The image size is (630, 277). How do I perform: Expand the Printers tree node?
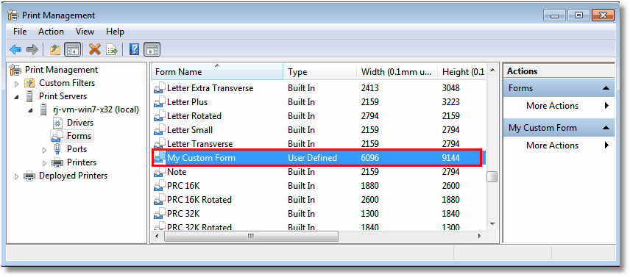click(x=45, y=163)
